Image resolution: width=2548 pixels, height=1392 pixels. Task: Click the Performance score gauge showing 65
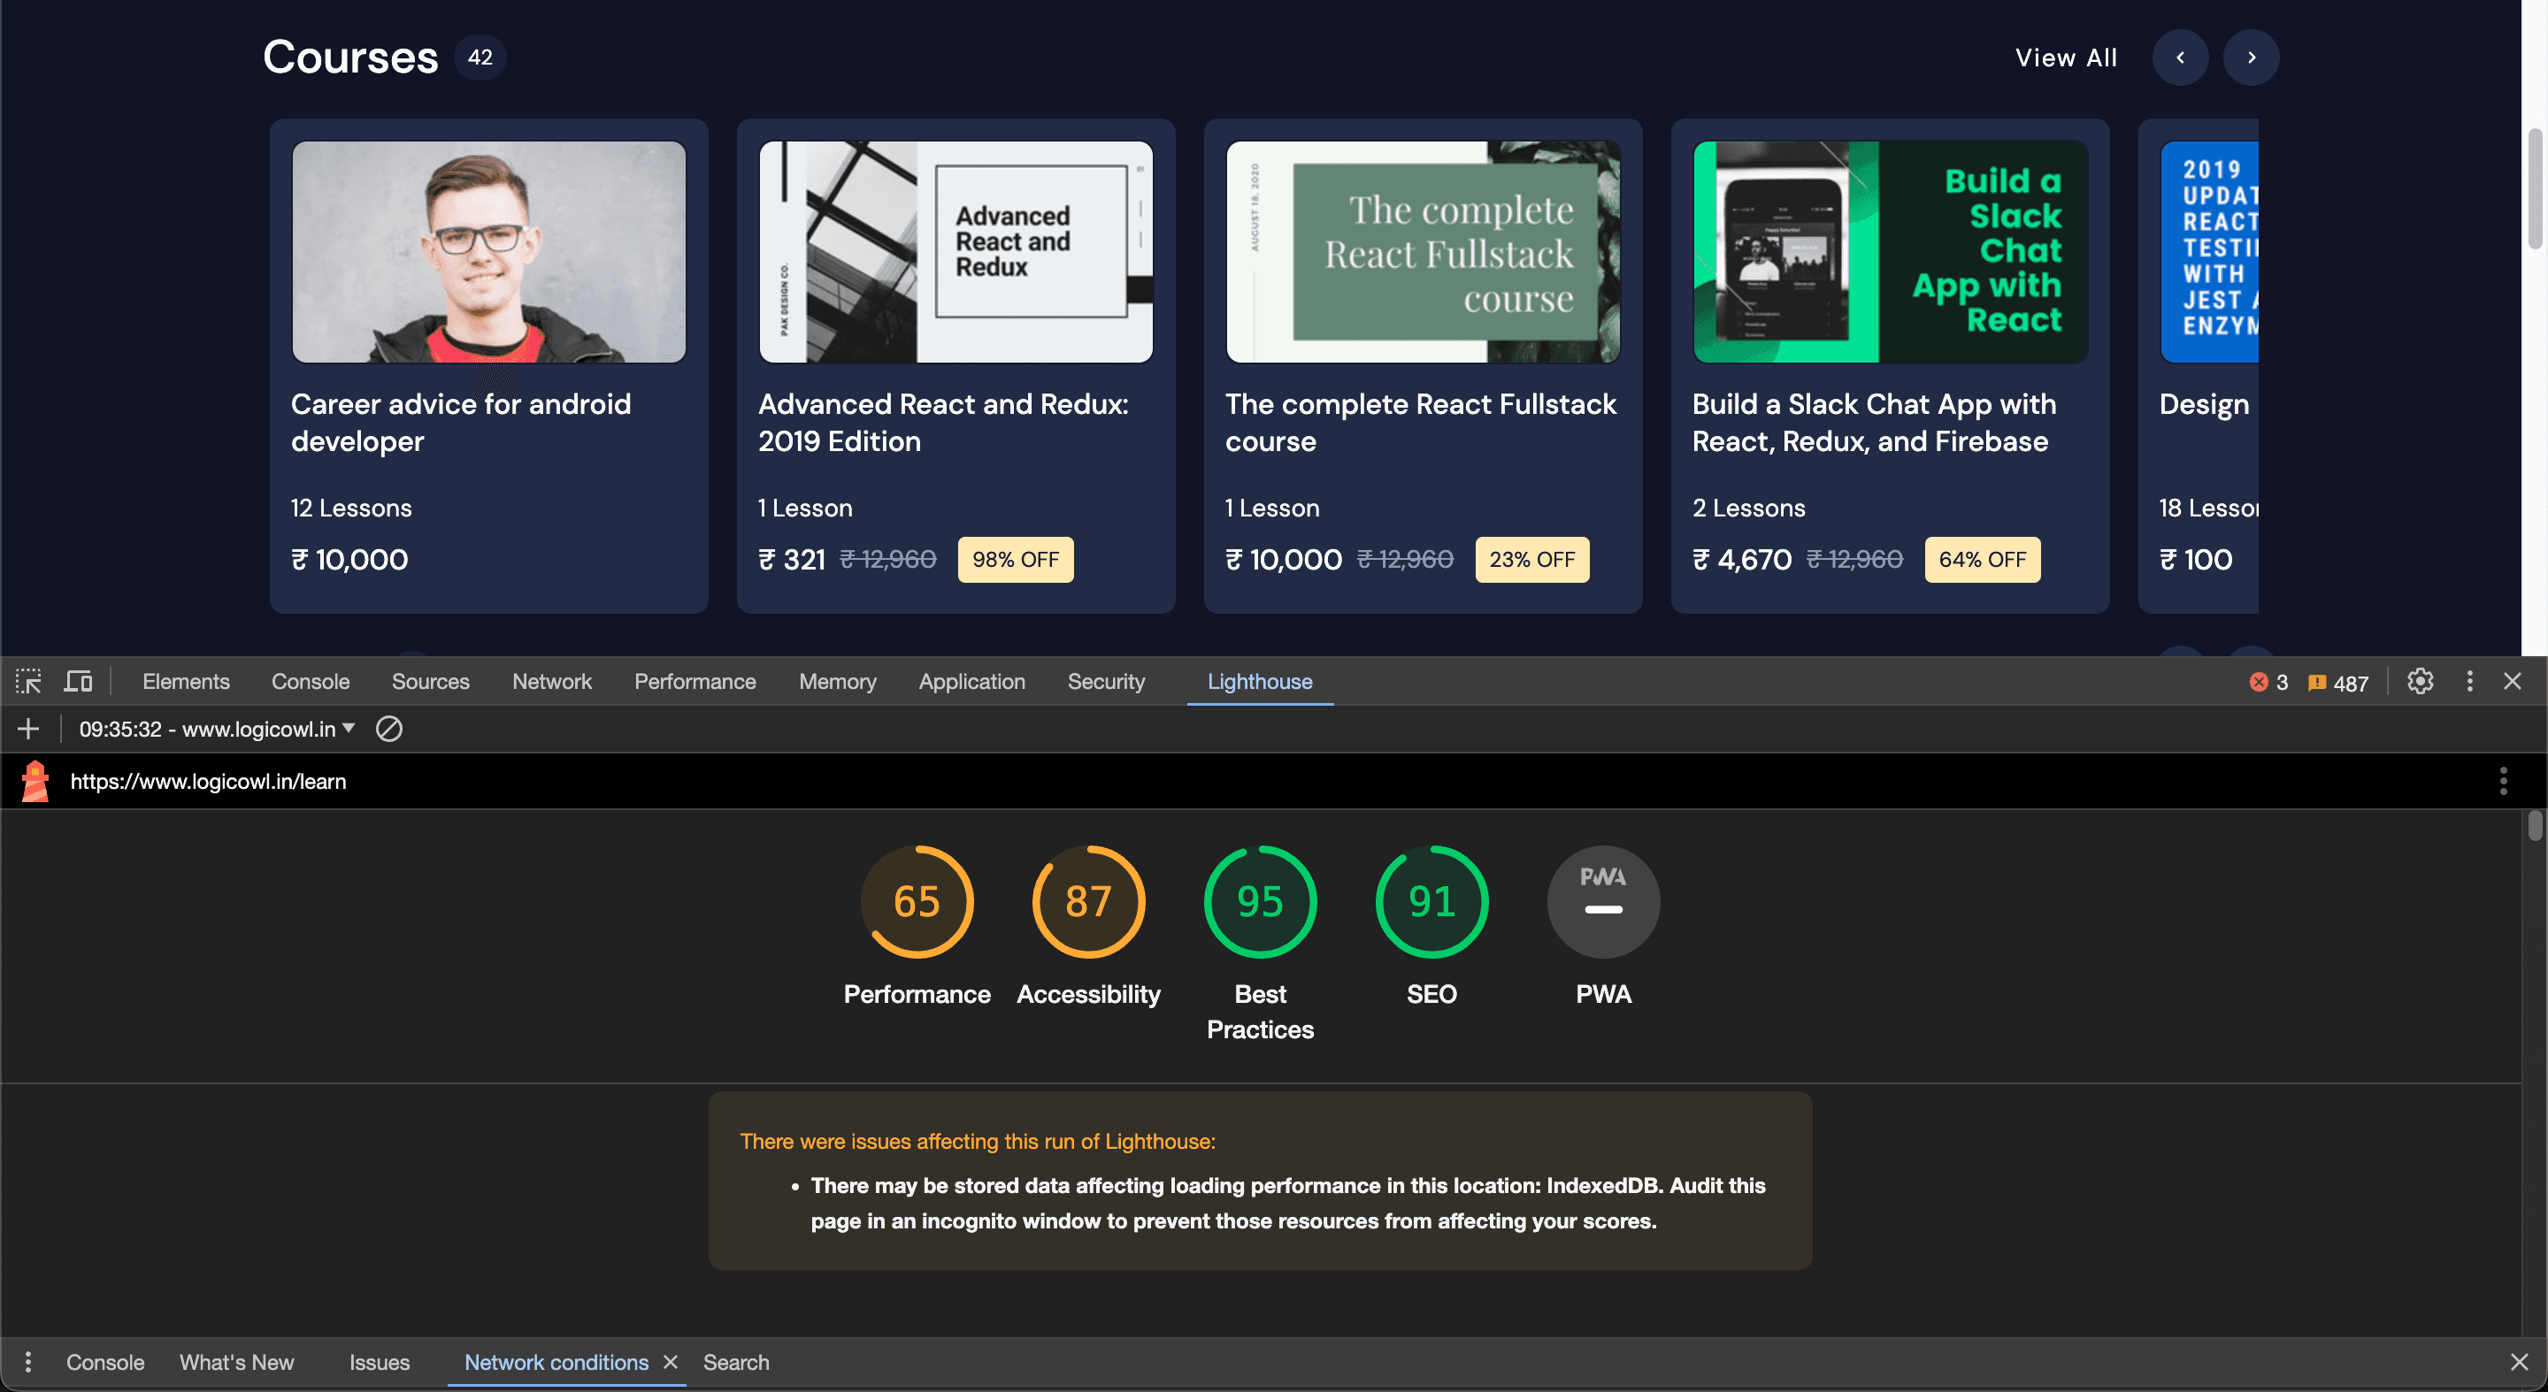(917, 900)
